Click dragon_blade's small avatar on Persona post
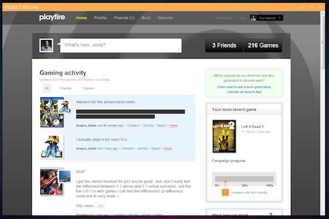This screenshot has height=219, width=329. coord(65,107)
